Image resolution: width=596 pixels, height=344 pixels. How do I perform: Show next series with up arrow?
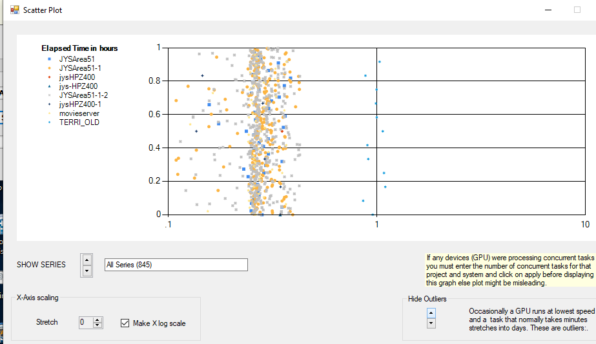coord(87,260)
